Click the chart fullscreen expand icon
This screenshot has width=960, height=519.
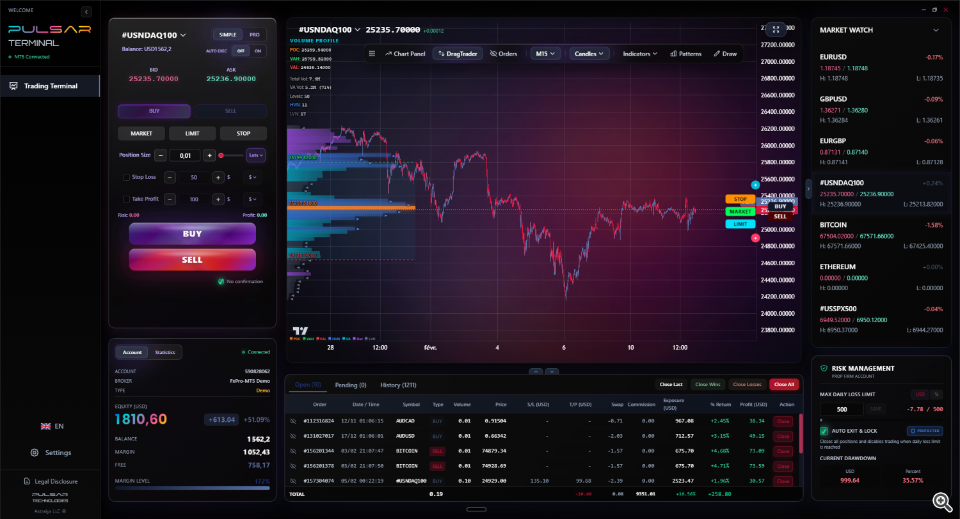point(776,29)
